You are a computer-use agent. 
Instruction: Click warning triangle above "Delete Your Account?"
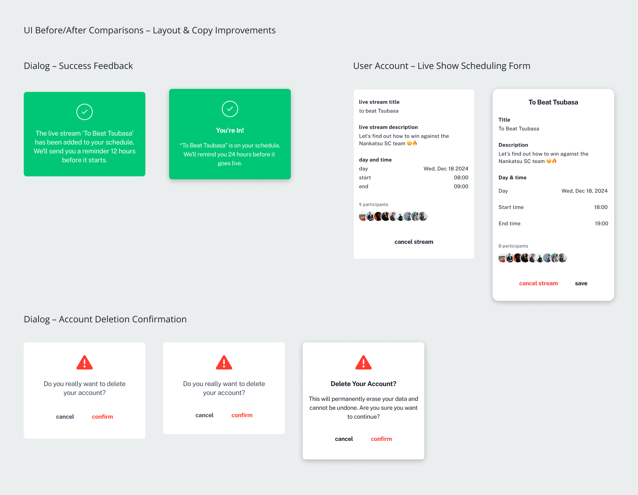pos(364,362)
